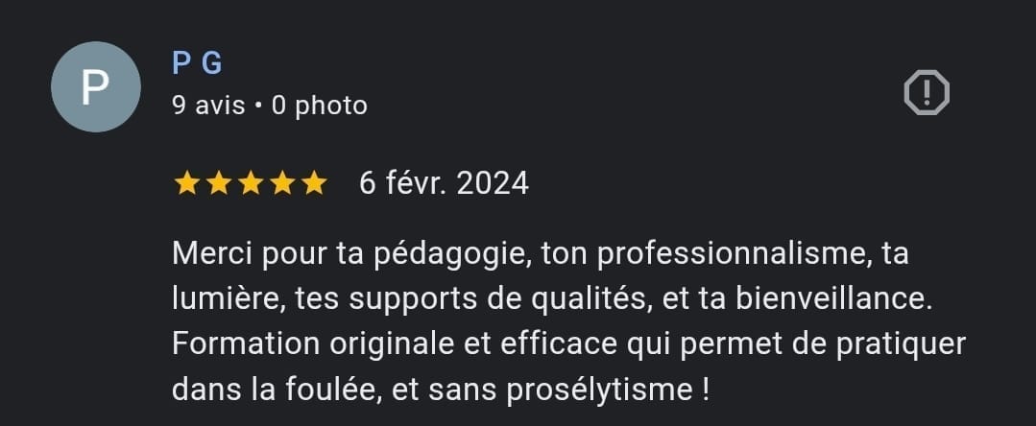Click the review date 6 févr. 2024
This screenshot has height=426, width=1036.
(444, 183)
